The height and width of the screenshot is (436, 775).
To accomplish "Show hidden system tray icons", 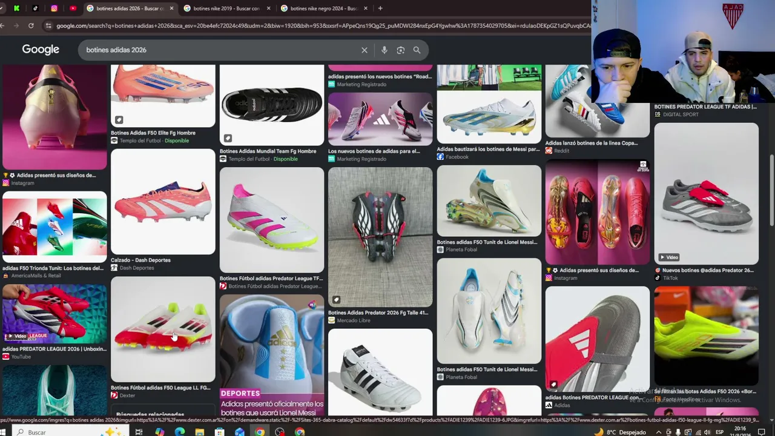I will (659, 432).
